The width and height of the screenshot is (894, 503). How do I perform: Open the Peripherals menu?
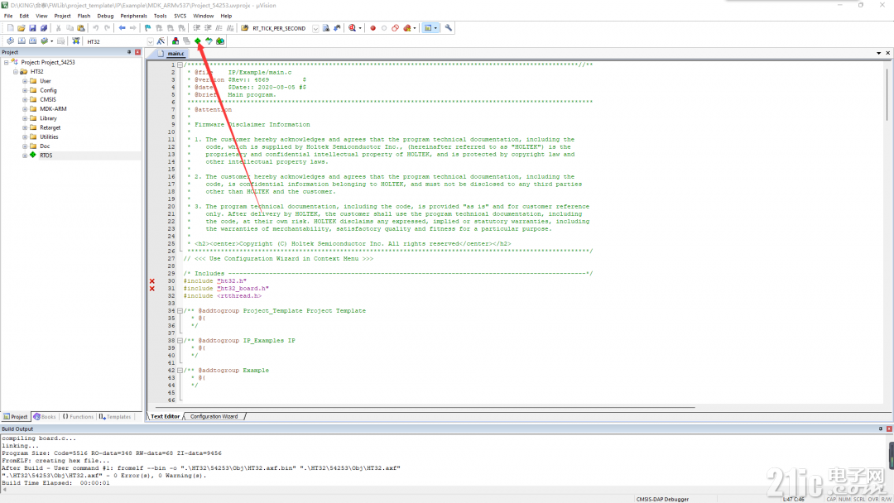(133, 16)
